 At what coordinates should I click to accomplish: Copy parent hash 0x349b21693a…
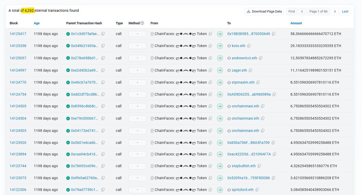tap(103, 46)
